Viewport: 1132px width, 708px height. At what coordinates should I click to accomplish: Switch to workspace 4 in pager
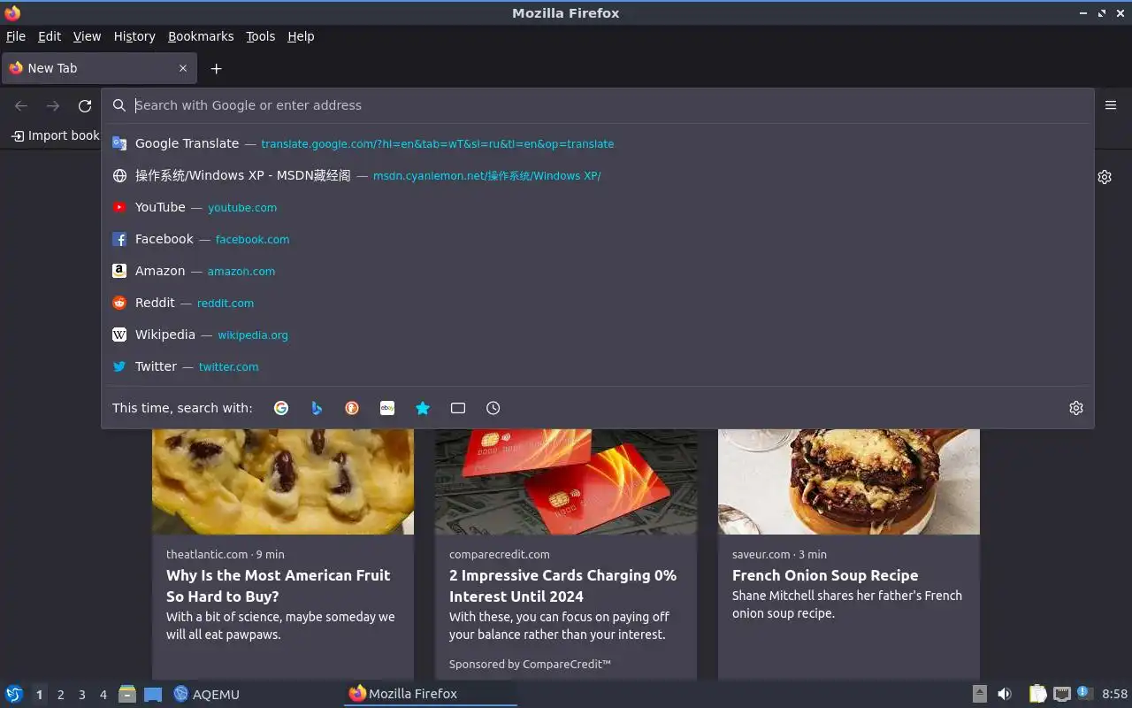click(103, 695)
